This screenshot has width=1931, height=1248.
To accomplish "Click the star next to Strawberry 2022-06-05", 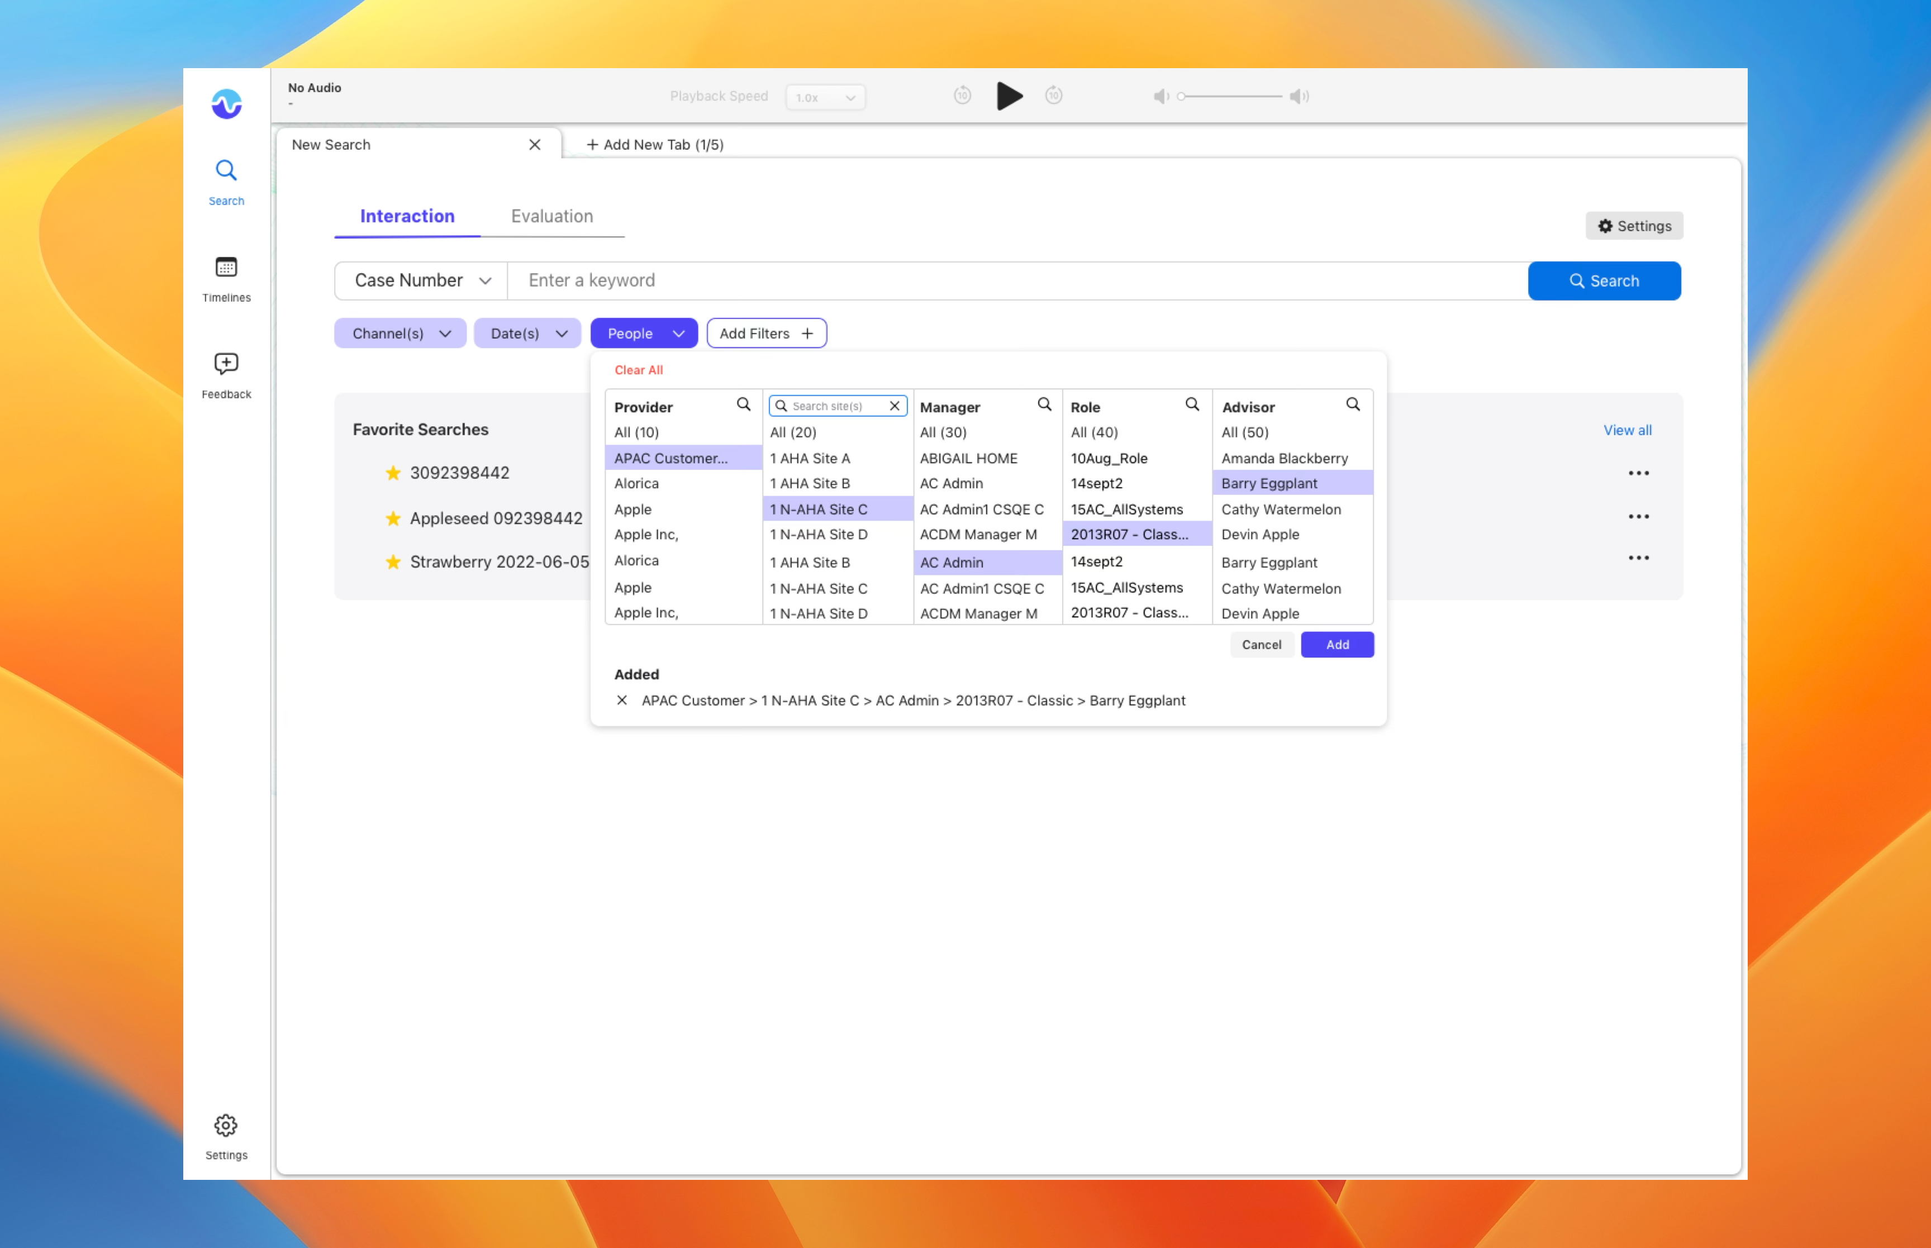I will (393, 561).
